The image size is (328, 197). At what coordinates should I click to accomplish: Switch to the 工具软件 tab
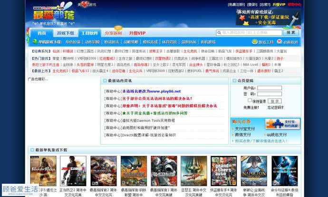click(x=89, y=33)
